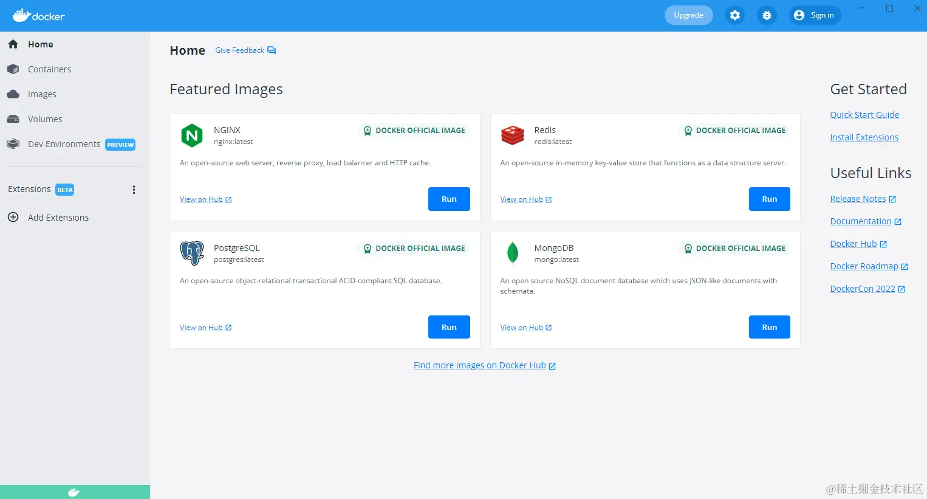Click the account avatar icon in Sign in
Image resolution: width=927 pixels, height=499 pixels.
(799, 15)
